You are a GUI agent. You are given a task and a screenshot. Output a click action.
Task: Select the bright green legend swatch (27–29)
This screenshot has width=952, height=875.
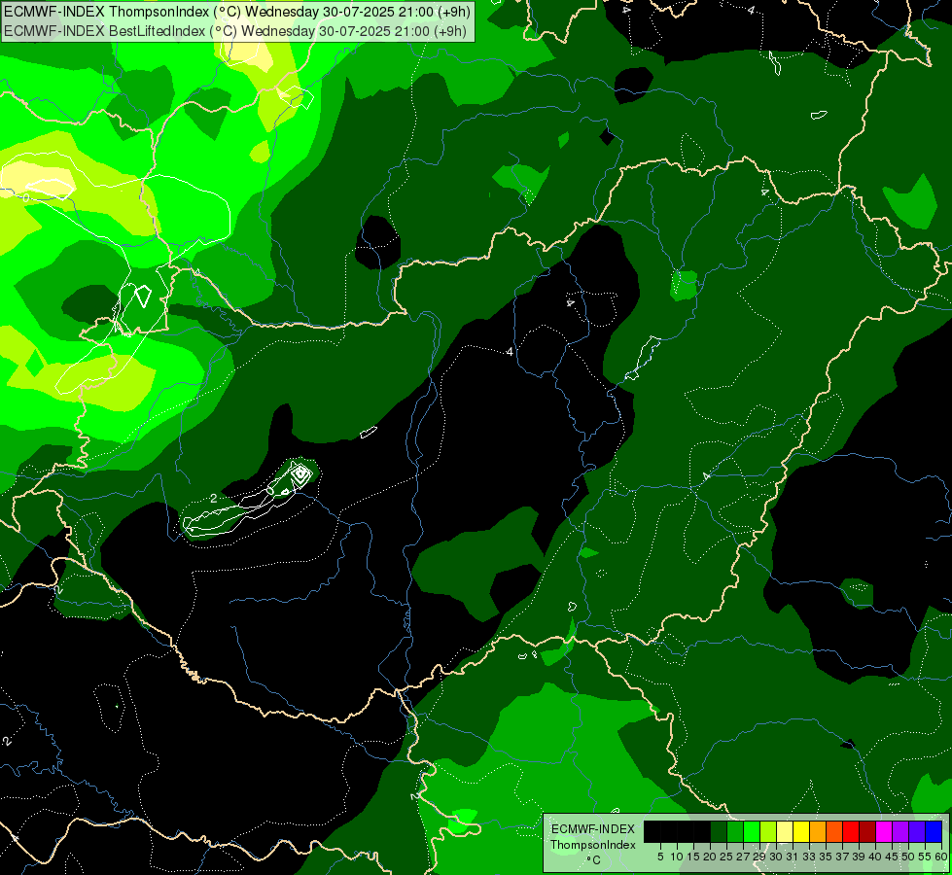(x=752, y=831)
